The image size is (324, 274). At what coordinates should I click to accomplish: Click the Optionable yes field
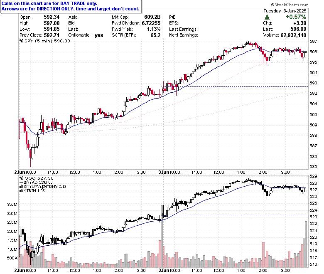86,35
